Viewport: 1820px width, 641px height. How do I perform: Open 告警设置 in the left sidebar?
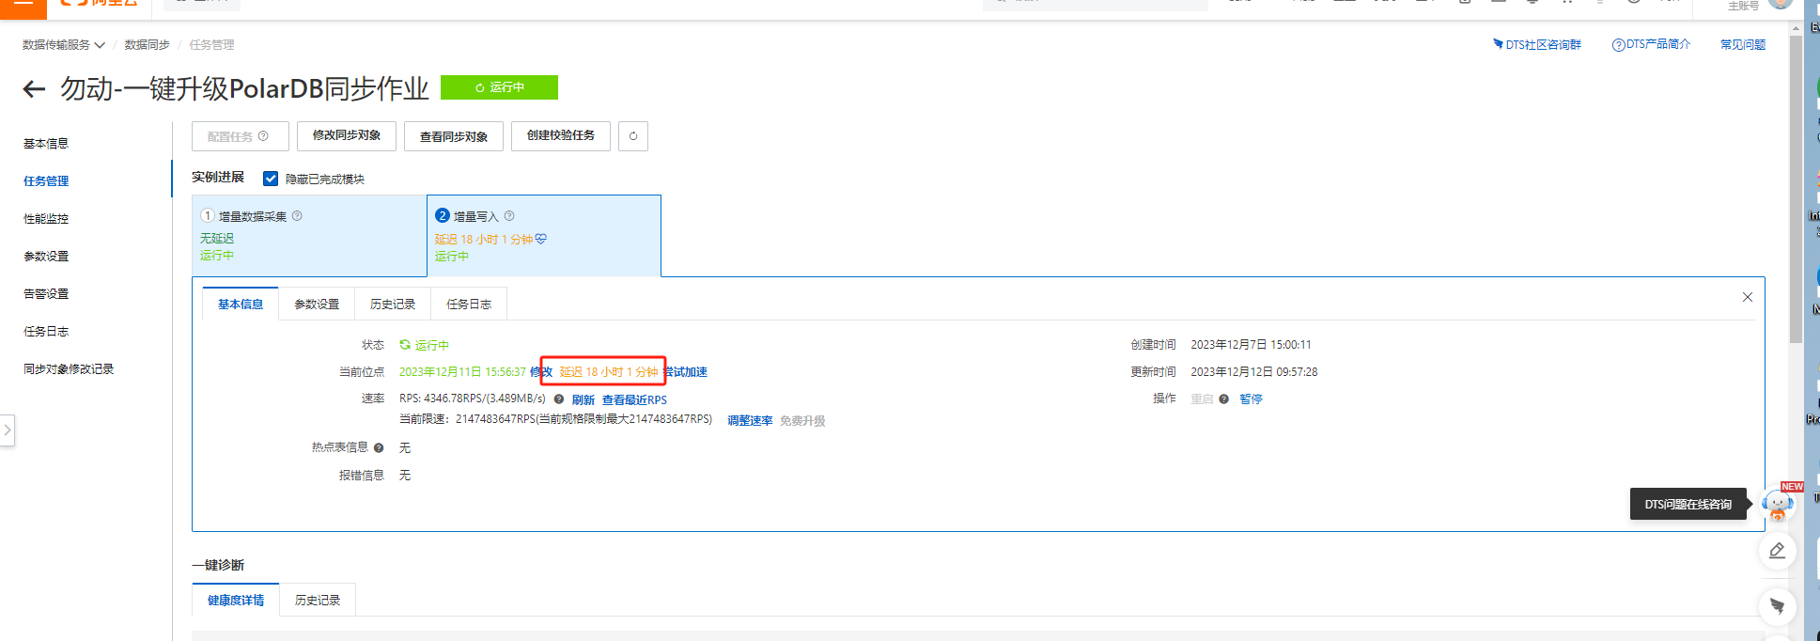pos(46,294)
